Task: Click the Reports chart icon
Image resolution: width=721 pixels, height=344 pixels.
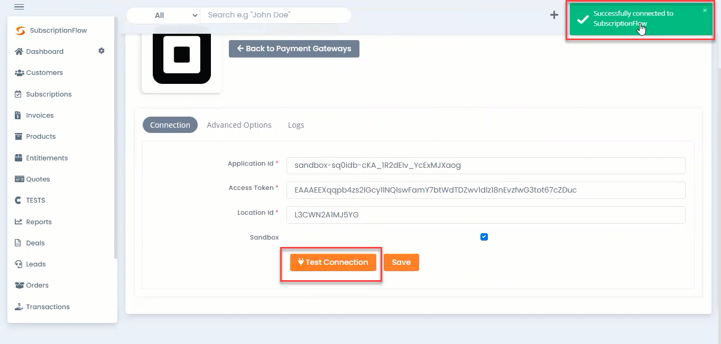Action: coord(19,222)
